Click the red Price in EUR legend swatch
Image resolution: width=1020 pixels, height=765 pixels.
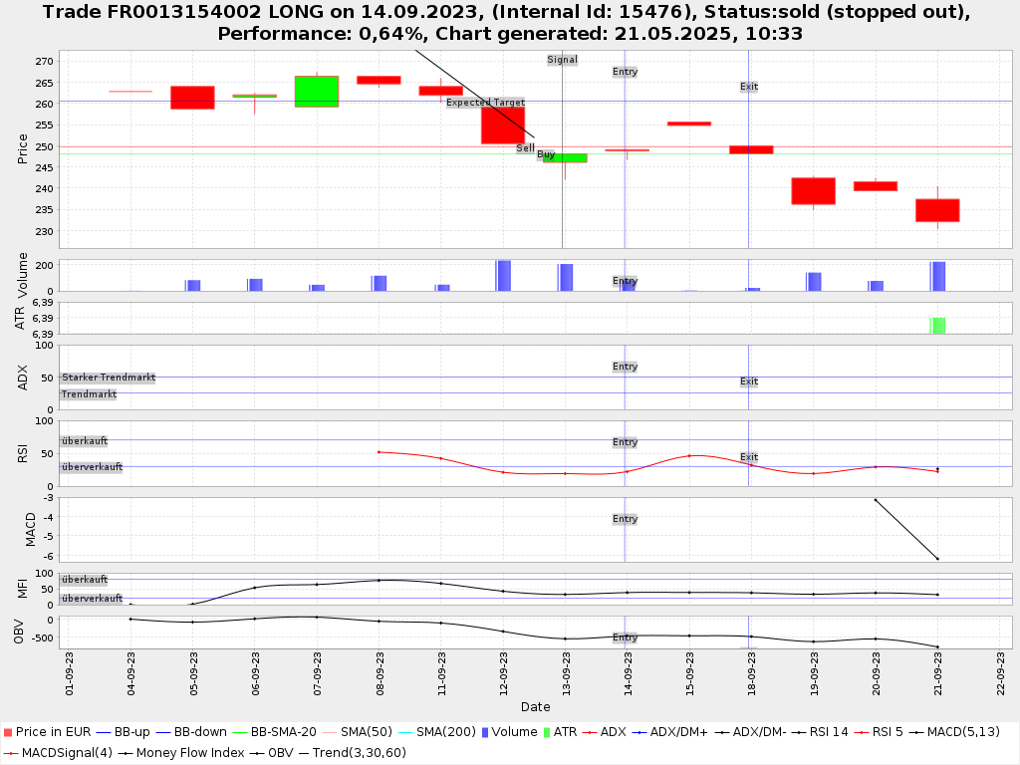click(x=8, y=732)
